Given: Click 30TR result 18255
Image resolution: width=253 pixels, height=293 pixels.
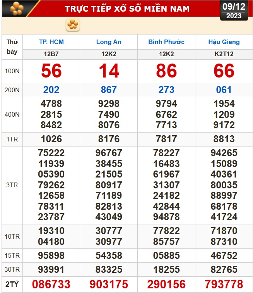Looking at the screenshot, I should coord(166,269).
